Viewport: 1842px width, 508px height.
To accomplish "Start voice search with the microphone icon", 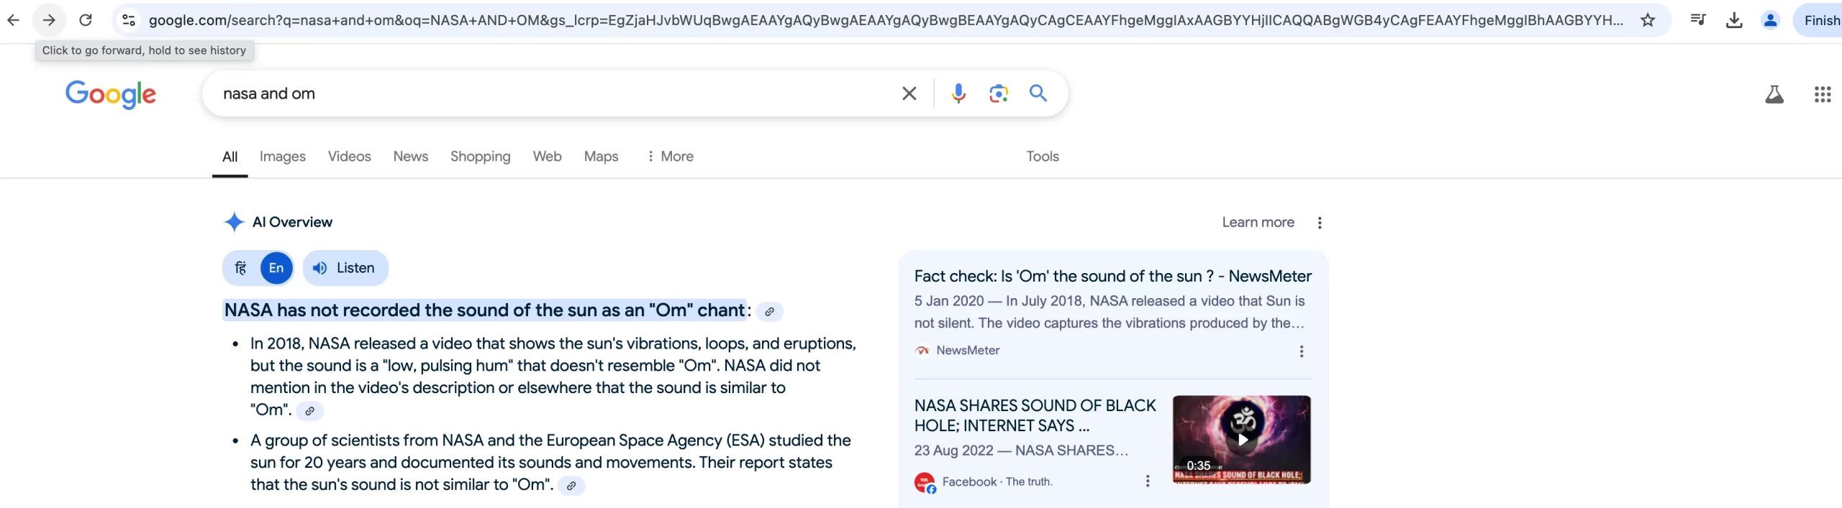I will coord(958,93).
